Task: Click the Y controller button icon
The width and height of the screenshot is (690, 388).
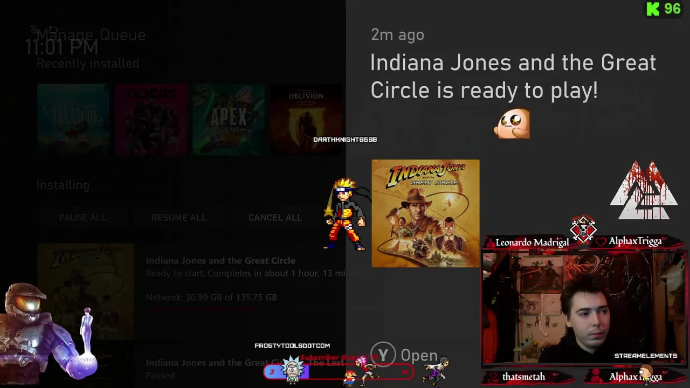Action: tap(383, 355)
